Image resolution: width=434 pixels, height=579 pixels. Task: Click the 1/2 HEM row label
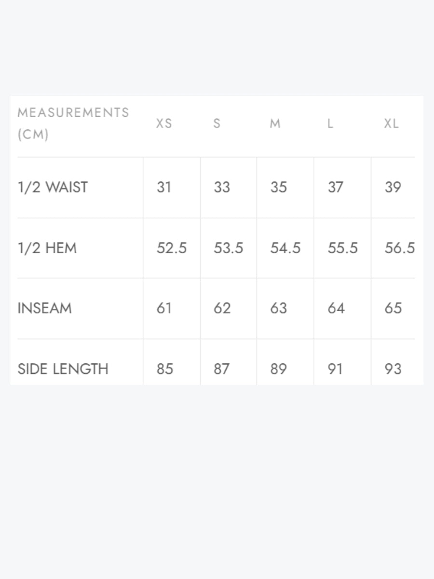47,248
